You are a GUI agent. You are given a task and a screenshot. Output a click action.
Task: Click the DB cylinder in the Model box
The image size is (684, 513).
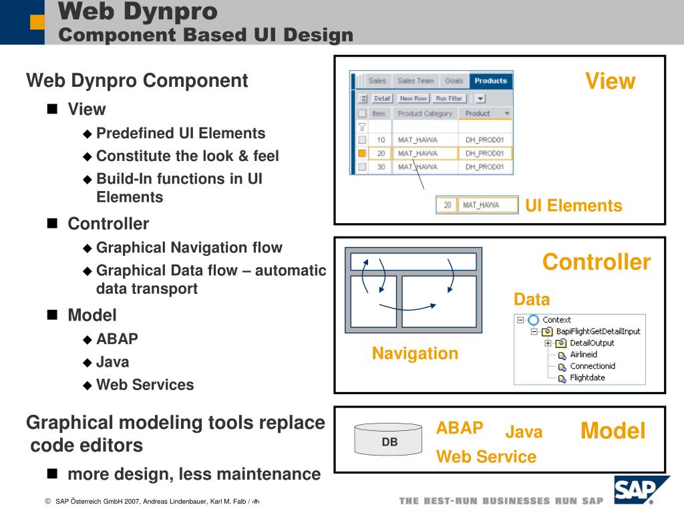pyautogui.click(x=388, y=440)
